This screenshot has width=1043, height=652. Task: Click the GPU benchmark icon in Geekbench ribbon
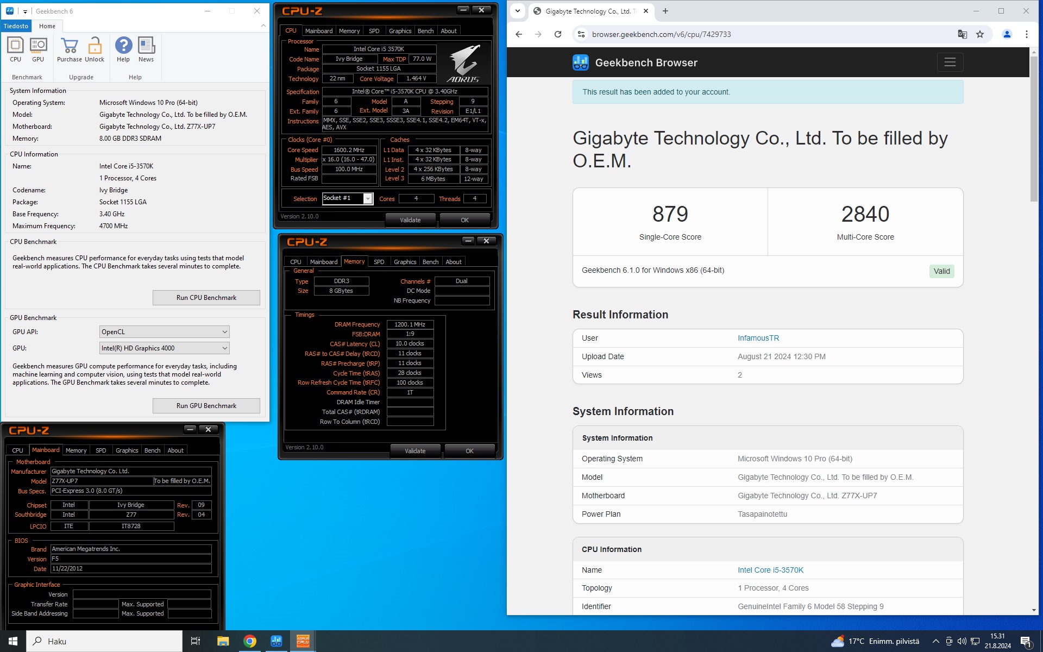pyautogui.click(x=38, y=50)
